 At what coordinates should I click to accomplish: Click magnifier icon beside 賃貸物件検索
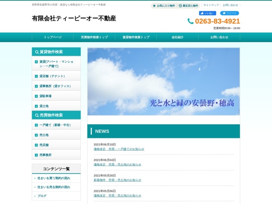point(37,52)
